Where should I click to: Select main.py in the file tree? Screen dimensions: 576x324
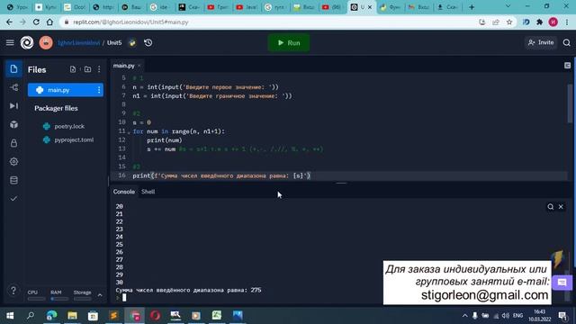coord(66,90)
